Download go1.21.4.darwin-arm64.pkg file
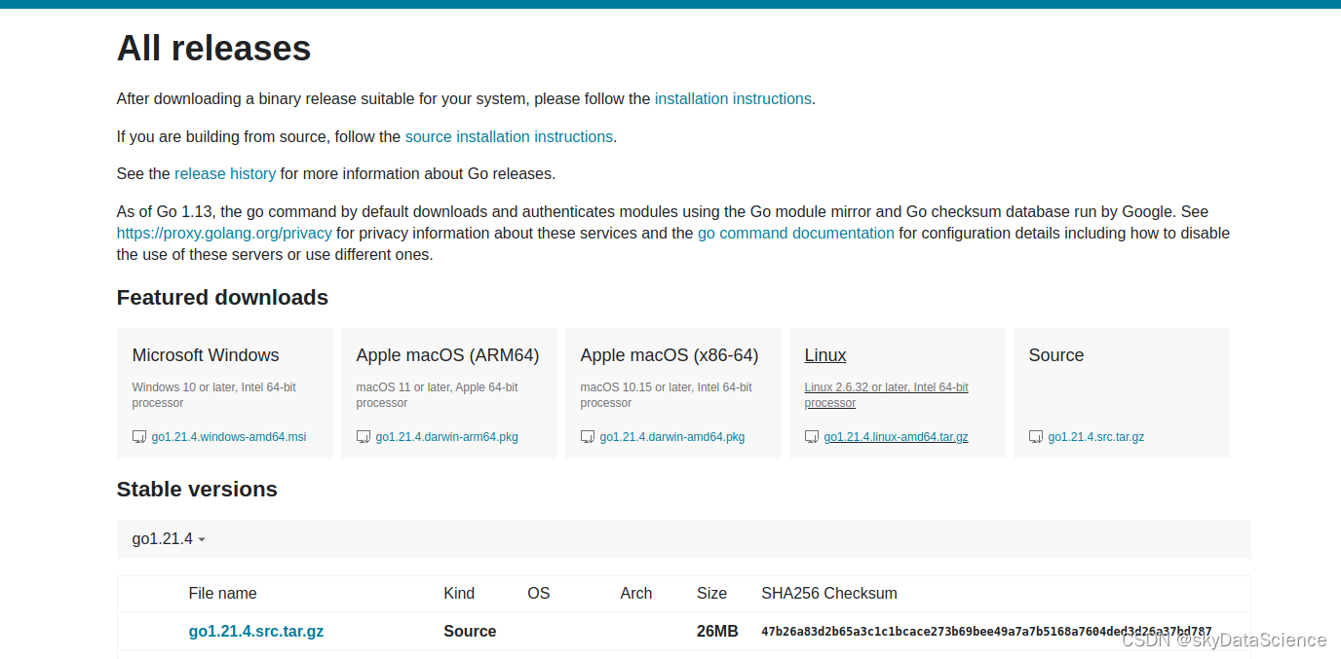 tap(447, 437)
